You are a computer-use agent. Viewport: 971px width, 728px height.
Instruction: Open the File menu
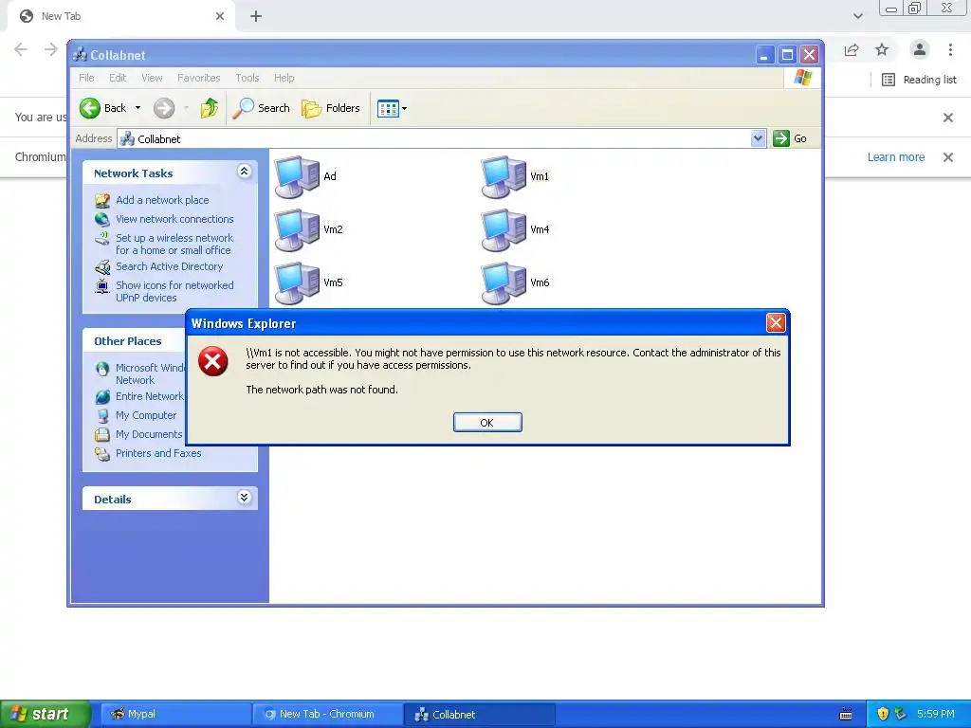pos(86,78)
